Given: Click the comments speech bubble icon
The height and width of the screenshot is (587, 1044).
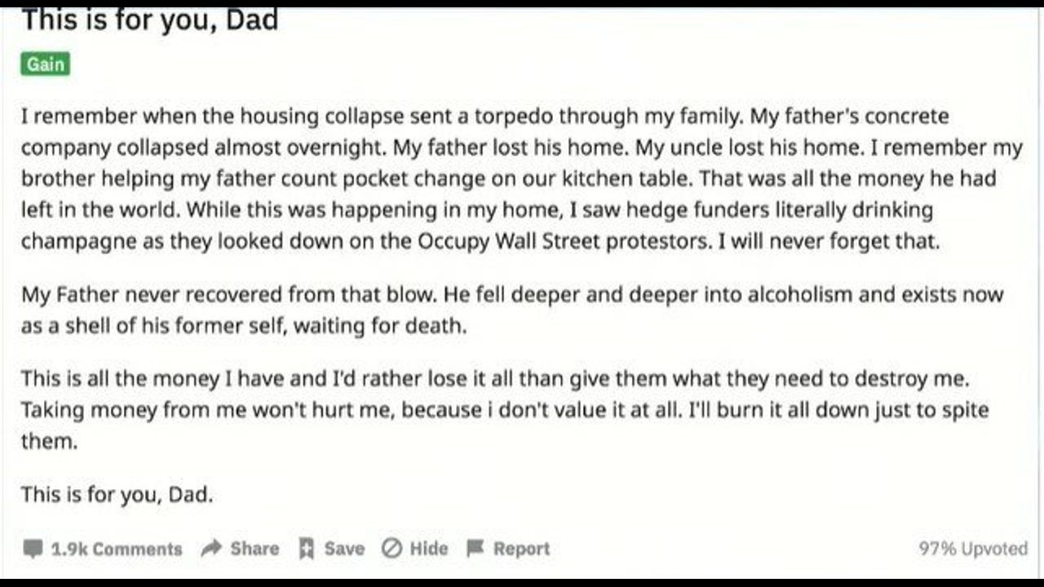Looking at the screenshot, I should (x=33, y=549).
